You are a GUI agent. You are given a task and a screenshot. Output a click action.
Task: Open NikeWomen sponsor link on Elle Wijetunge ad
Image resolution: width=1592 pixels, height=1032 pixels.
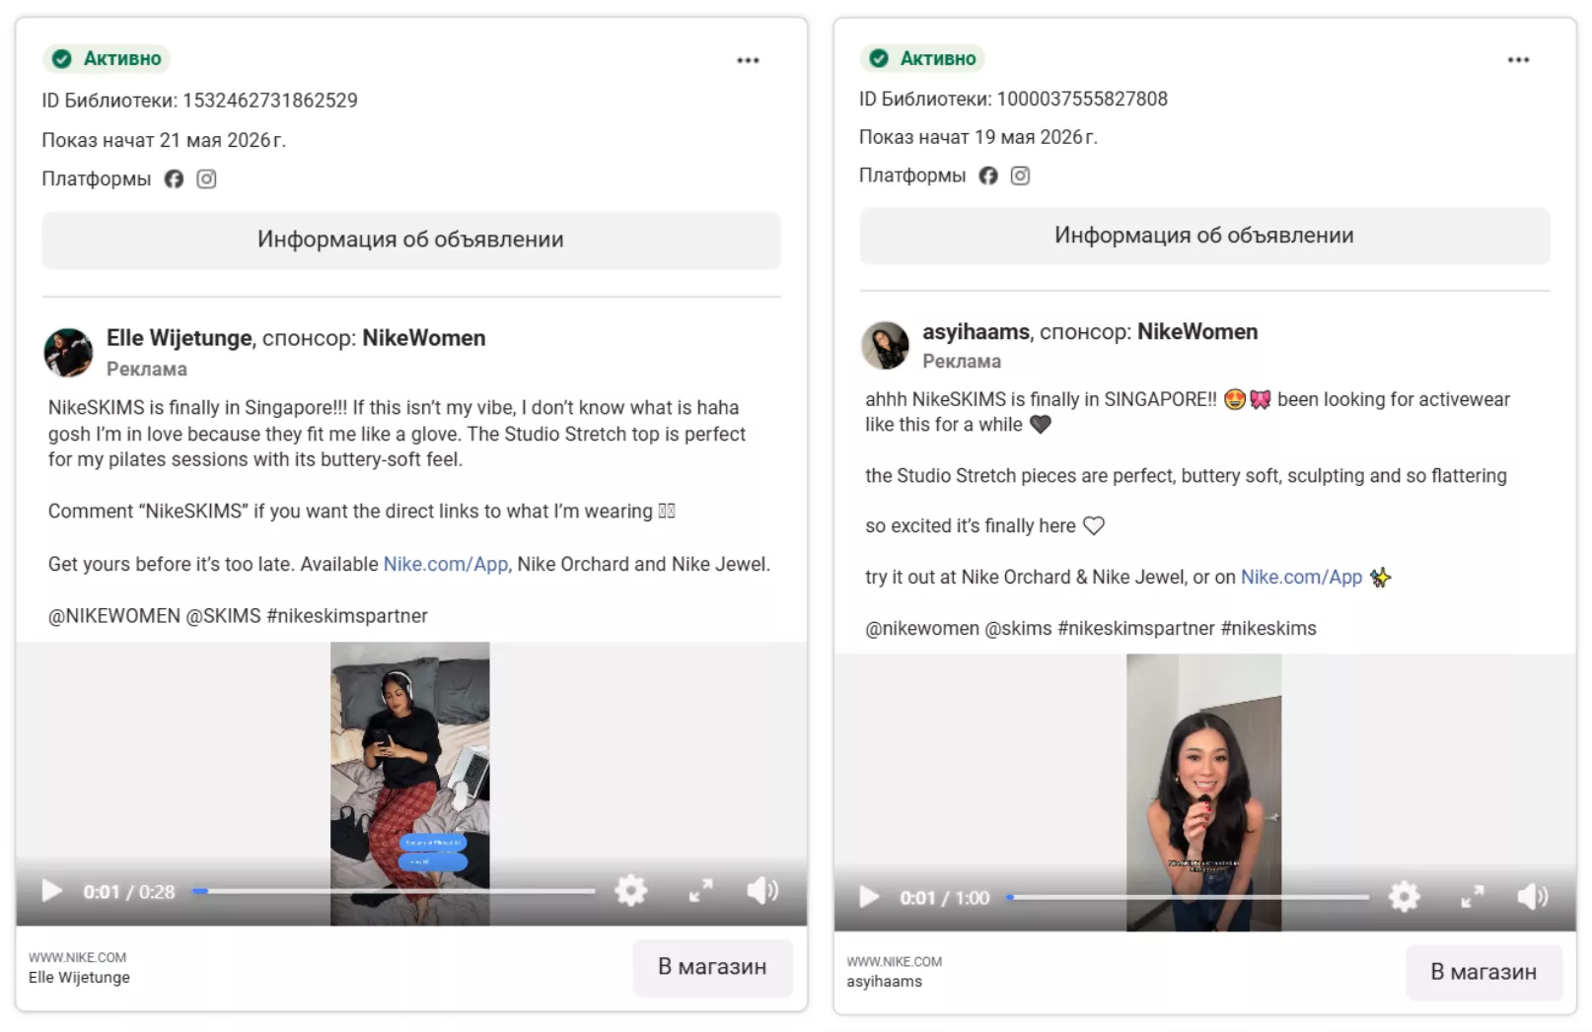coord(424,338)
